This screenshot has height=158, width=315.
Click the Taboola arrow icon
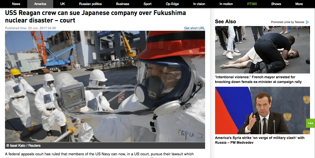[308, 22]
